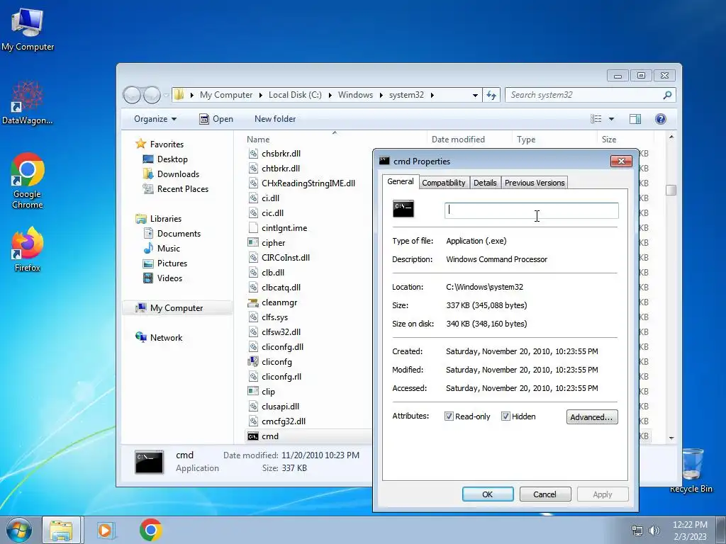This screenshot has height=544, width=726.
Task: Switch to the Details tab
Action: (x=485, y=183)
